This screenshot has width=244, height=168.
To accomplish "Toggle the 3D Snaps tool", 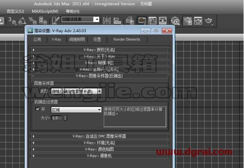I will tap(12, 21).
